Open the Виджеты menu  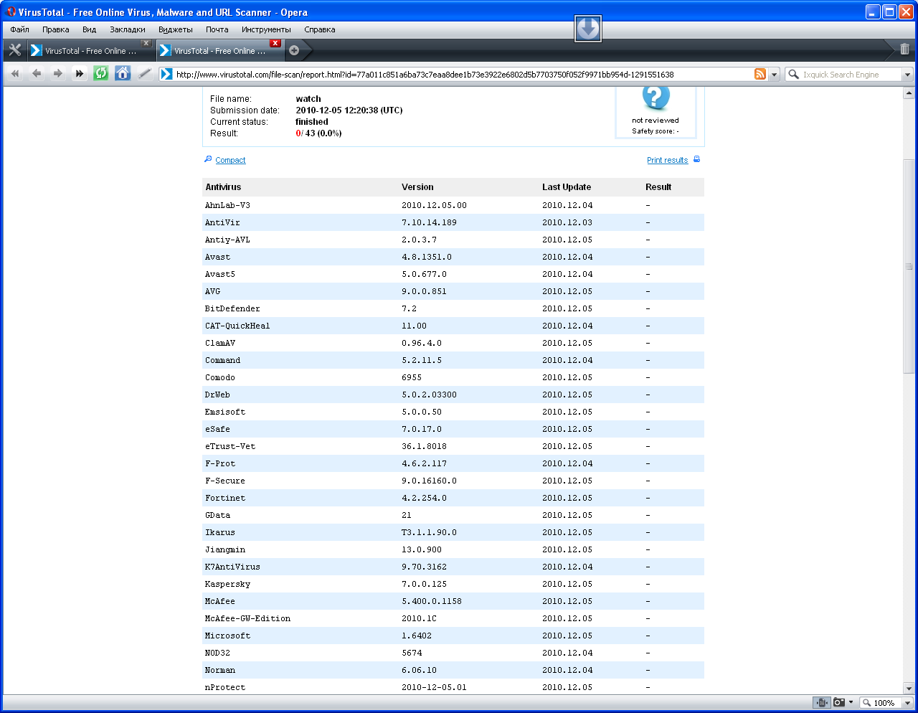pyautogui.click(x=176, y=29)
